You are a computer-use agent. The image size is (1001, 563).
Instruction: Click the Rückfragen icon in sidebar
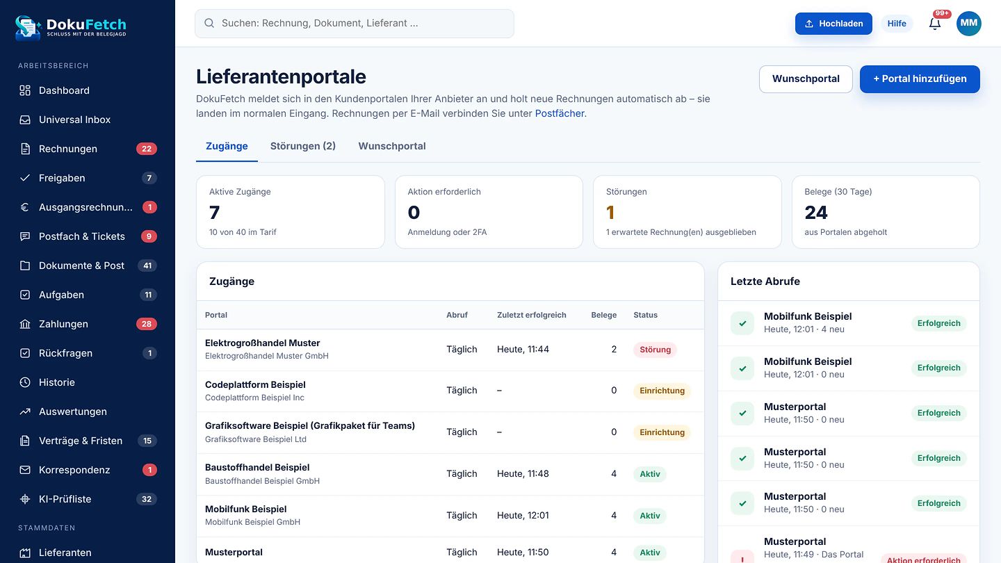tap(25, 353)
